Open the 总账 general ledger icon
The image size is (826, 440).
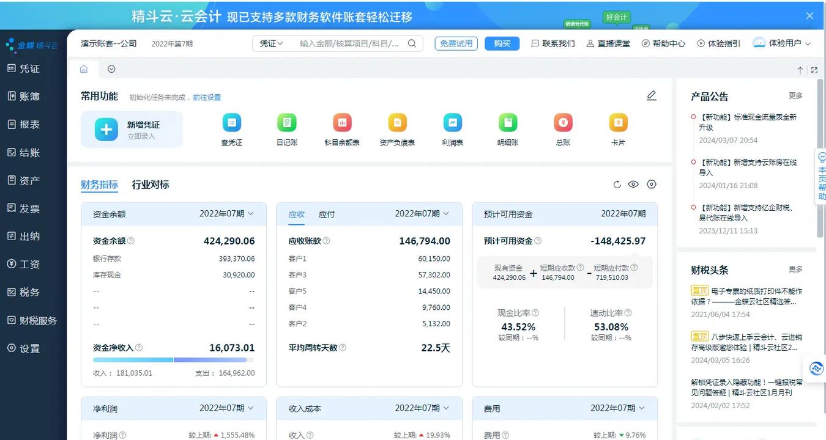[x=563, y=123]
